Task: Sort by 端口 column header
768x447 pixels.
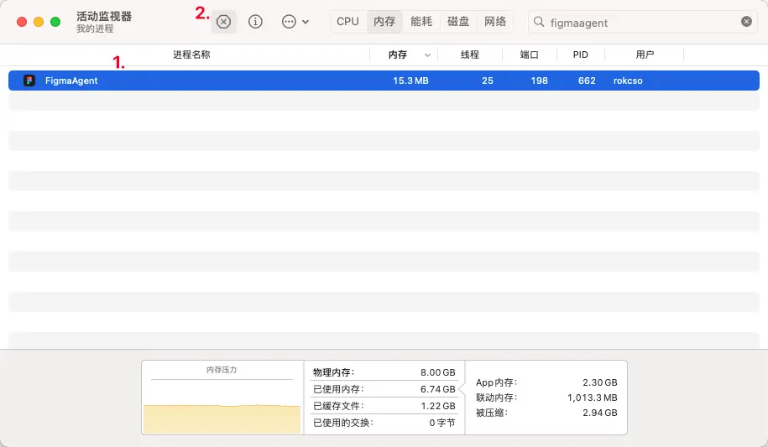Action: [529, 55]
